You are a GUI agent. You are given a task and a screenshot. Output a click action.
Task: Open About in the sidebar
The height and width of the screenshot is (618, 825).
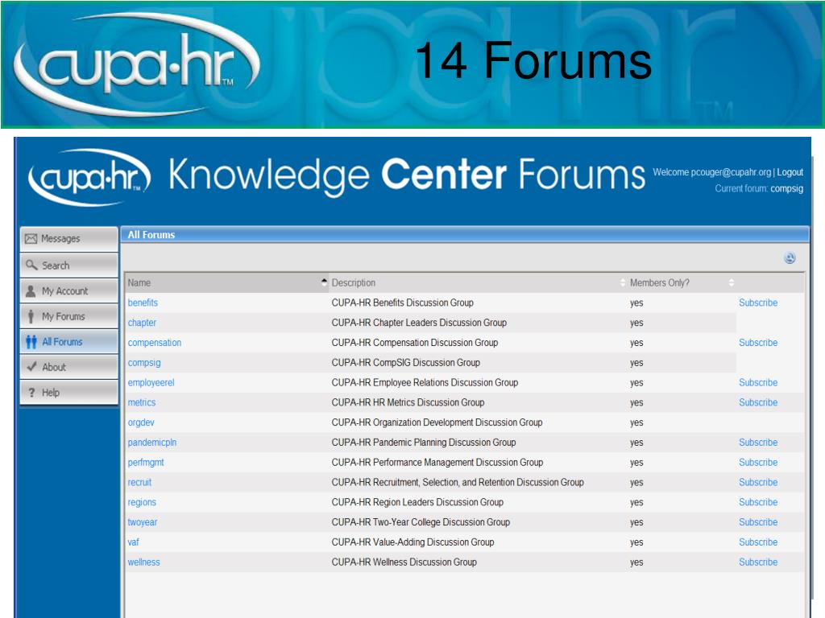pos(69,367)
